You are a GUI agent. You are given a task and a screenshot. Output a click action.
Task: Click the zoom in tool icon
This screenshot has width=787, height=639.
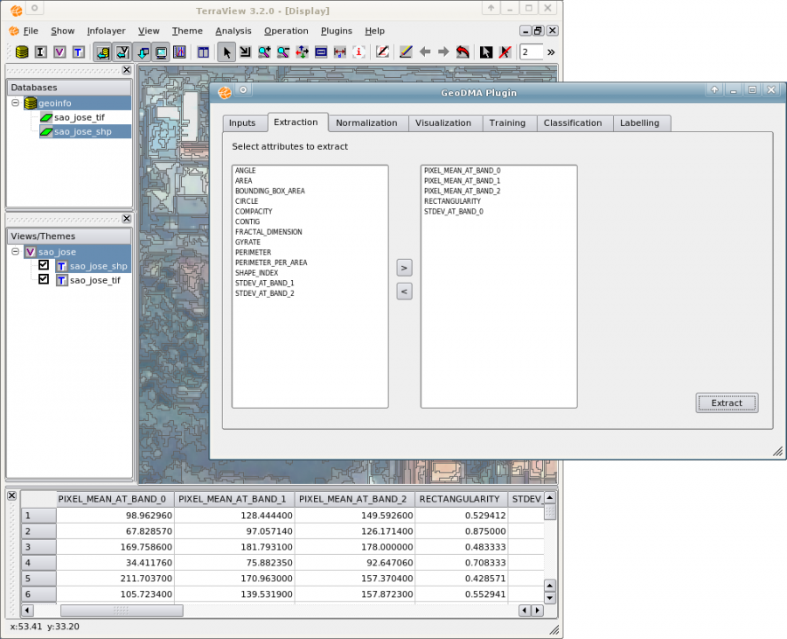click(264, 53)
